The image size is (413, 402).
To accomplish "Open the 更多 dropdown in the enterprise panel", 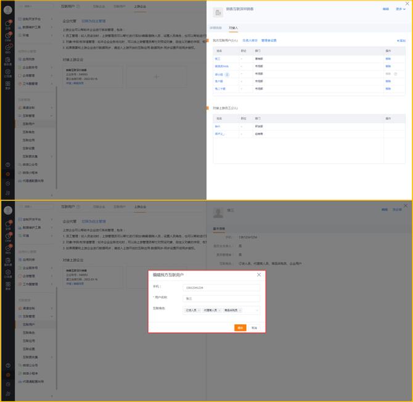I will click(x=400, y=9).
